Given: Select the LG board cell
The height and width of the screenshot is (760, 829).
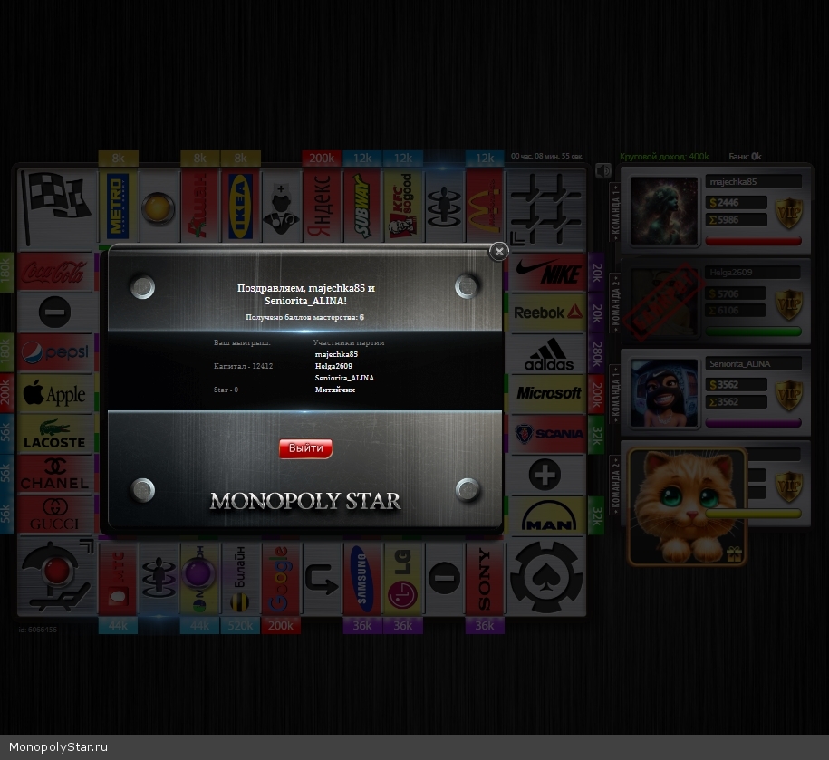Looking at the screenshot, I should [403, 579].
